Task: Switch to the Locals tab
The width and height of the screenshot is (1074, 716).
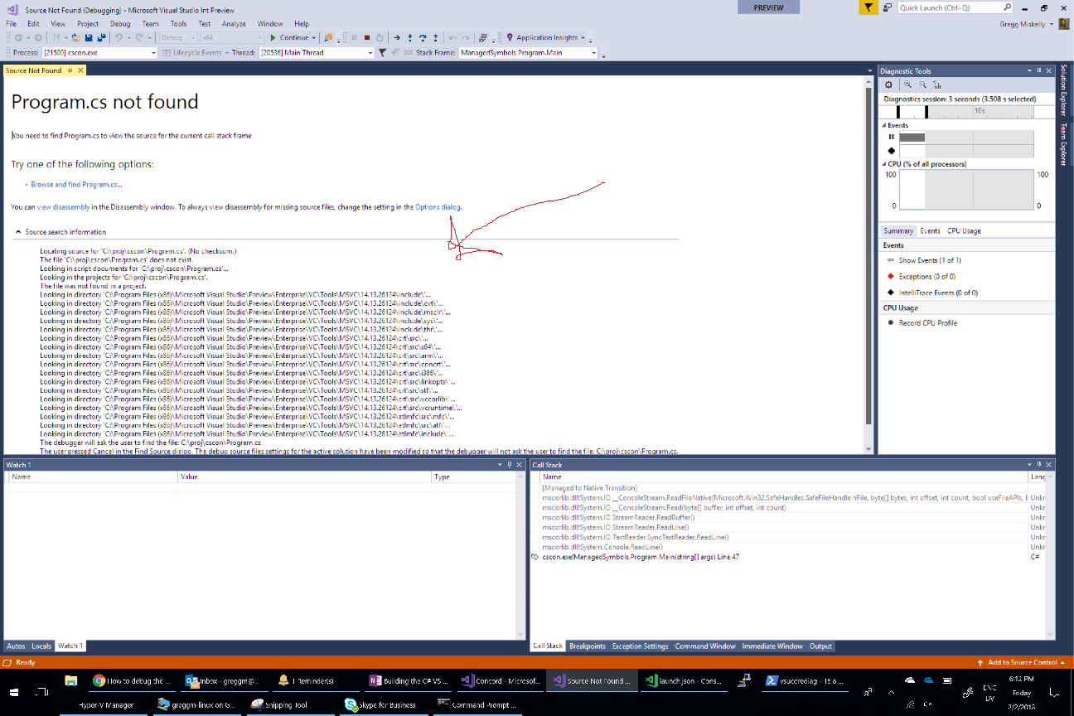Action: pos(41,646)
